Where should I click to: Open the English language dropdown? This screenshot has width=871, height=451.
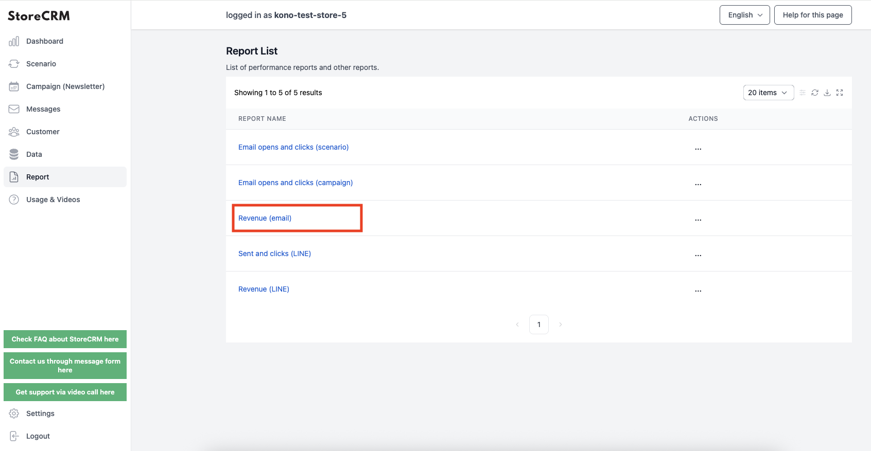click(x=745, y=15)
